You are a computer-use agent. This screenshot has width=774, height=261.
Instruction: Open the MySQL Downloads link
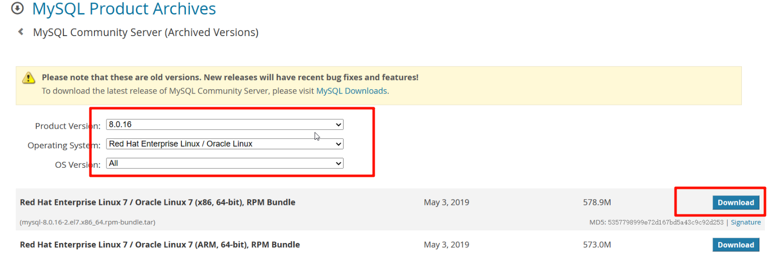coord(352,91)
